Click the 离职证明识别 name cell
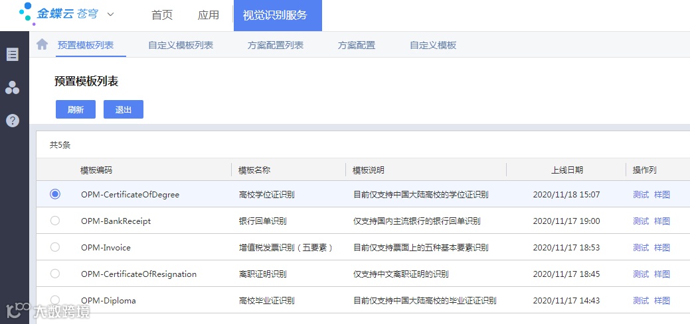The width and height of the screenshot is (690, 324). click(x=262, y=274)
